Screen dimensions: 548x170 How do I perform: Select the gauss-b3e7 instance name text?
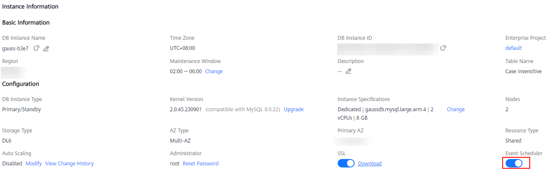point(15,48)
